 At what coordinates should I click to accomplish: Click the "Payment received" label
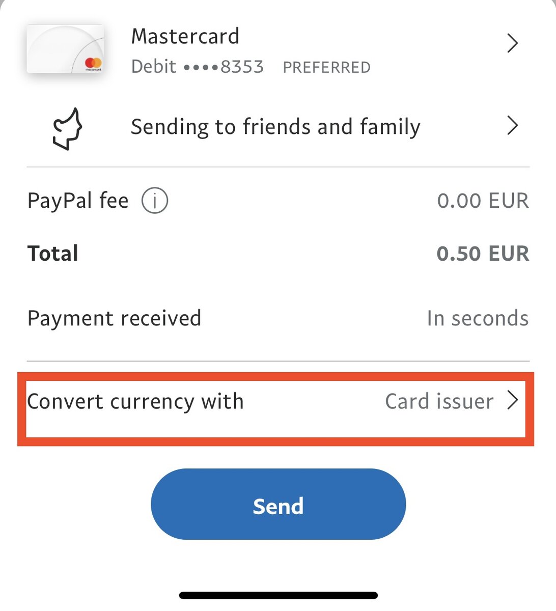[114, 319]
